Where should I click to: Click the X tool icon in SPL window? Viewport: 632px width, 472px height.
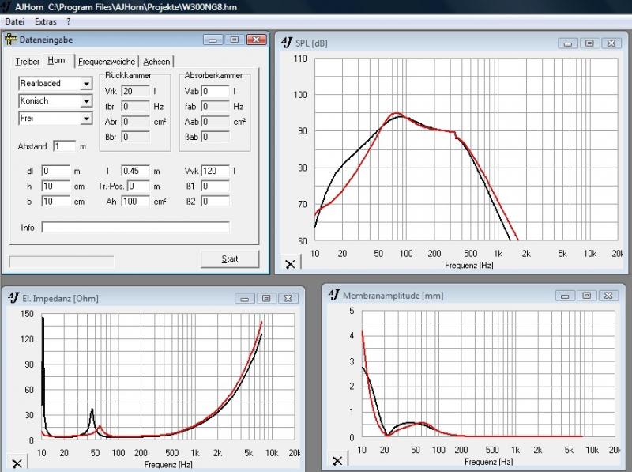coord(290,264)
